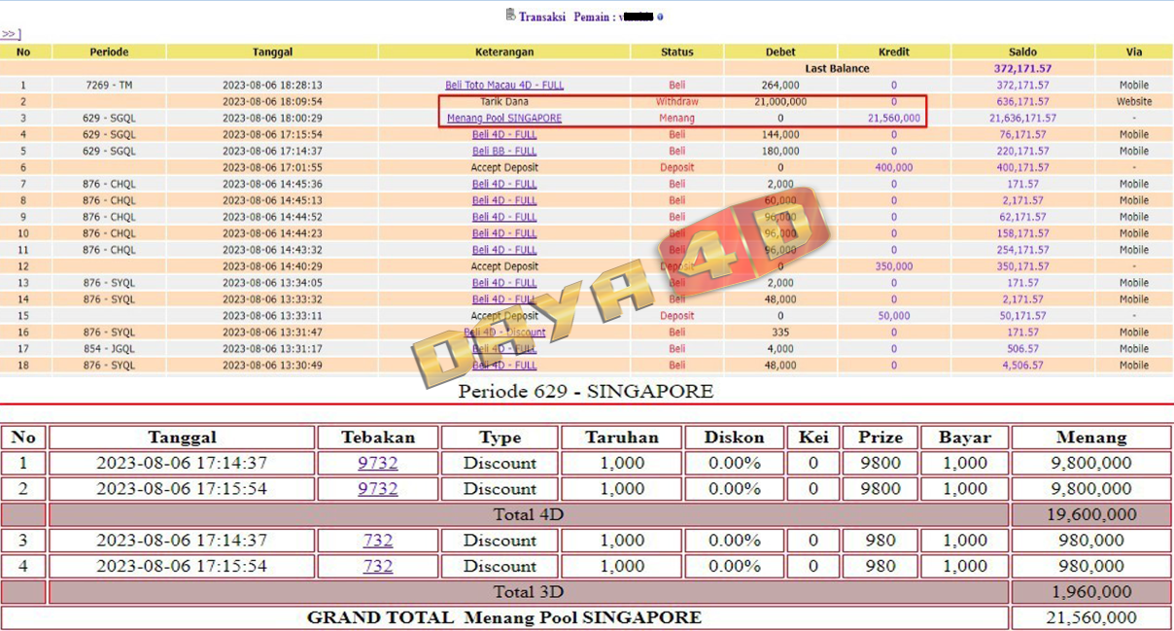This screenshot has width=1174, height=631.
Task: Open Beli 4D - FULL in row 4
Action: [x=503, y=135]
